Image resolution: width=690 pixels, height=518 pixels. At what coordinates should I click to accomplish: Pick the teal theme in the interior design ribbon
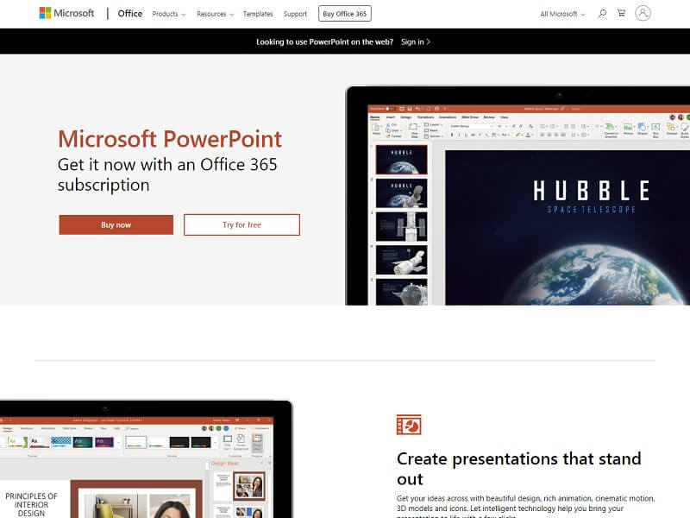tap(83, 442)
